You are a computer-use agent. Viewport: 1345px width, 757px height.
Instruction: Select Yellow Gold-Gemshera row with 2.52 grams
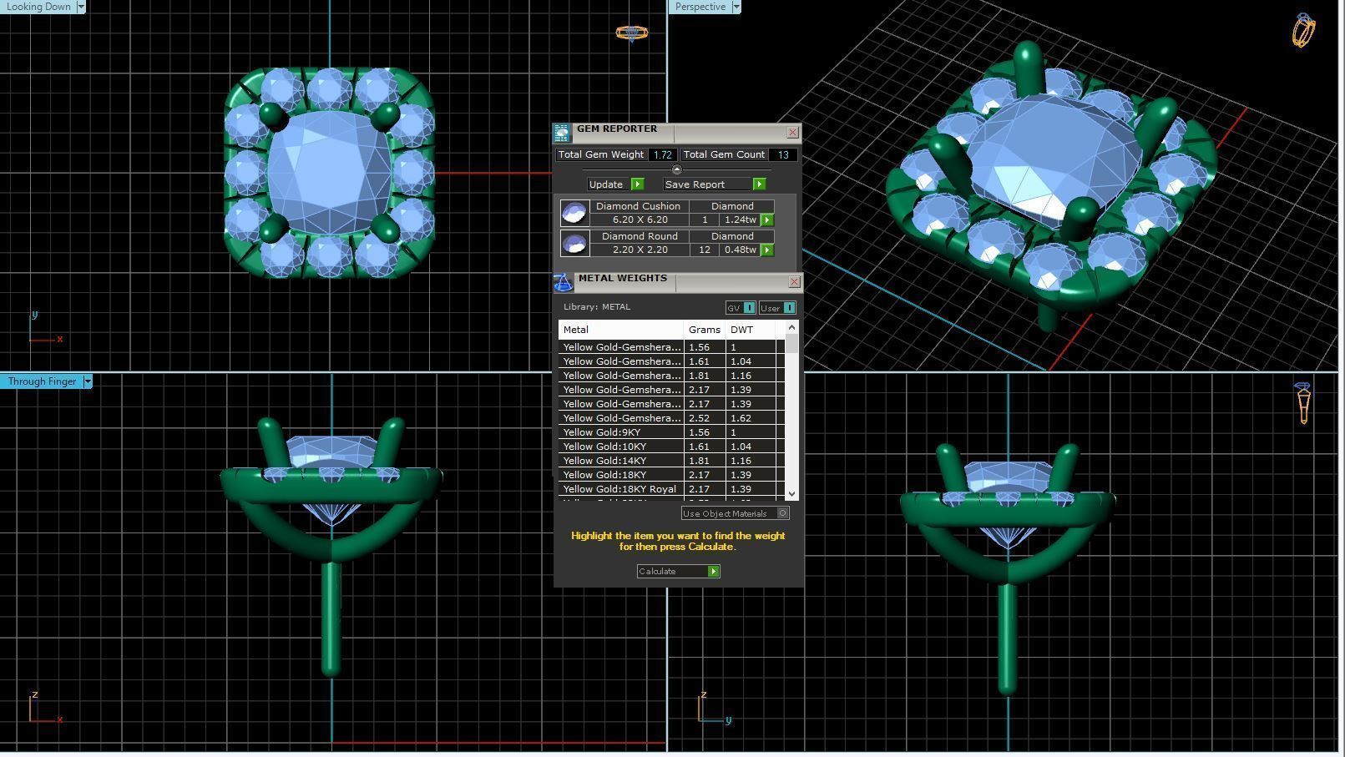click(x=671, y=418)
